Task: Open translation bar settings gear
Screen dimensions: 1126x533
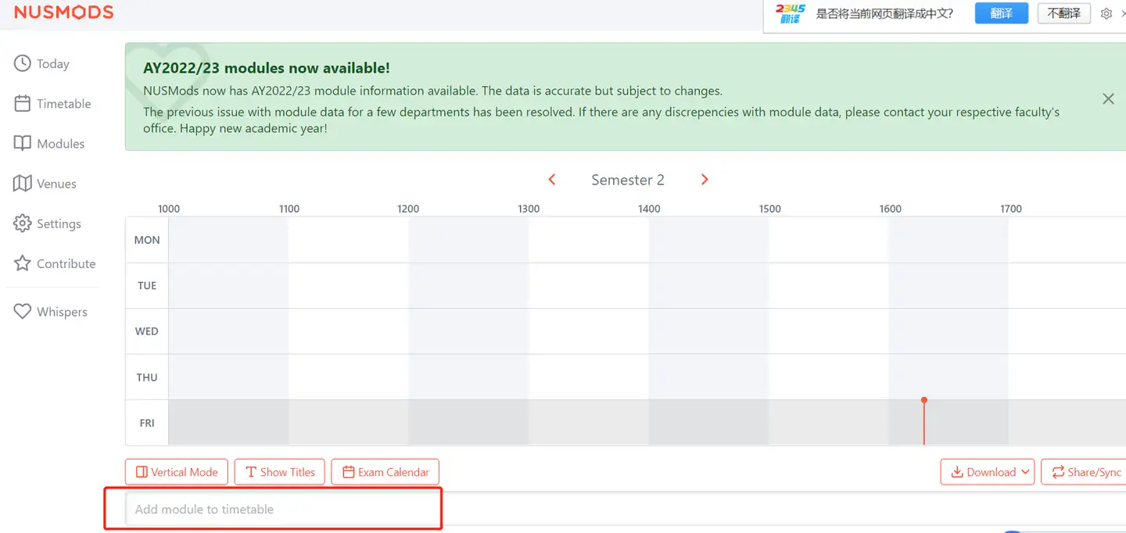Action: coord(1106,13)
